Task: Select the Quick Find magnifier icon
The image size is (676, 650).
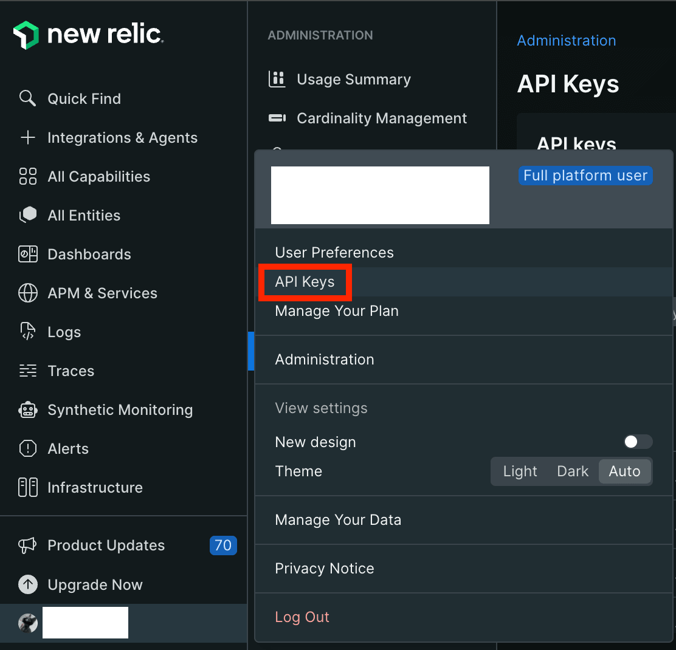Action: [28, 98]
